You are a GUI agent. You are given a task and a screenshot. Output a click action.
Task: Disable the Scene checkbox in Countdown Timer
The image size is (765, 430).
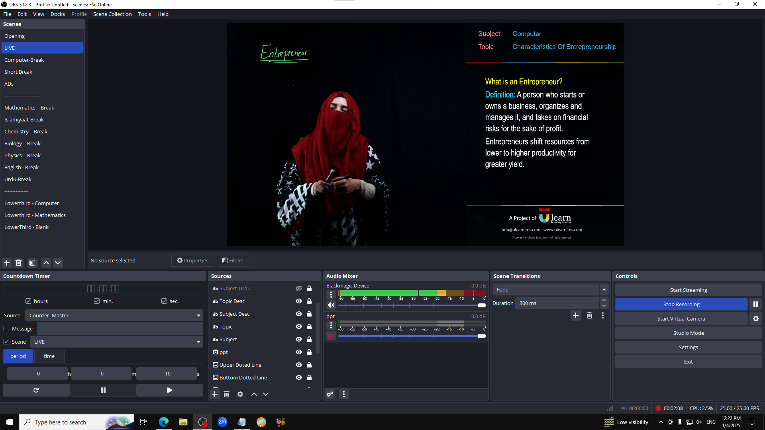[6, 342]
